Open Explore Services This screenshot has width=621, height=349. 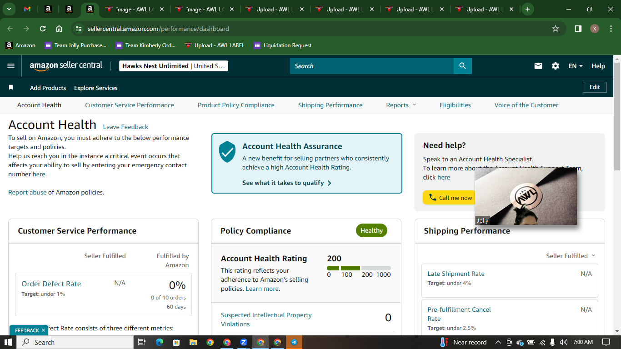[96, 88]
